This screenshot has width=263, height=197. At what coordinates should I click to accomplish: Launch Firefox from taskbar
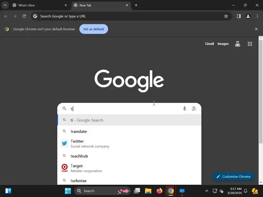(x=159, y=191)
